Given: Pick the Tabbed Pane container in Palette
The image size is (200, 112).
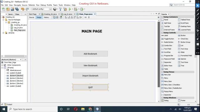Looking at the screenshot, I should click(x=184, y=20).
